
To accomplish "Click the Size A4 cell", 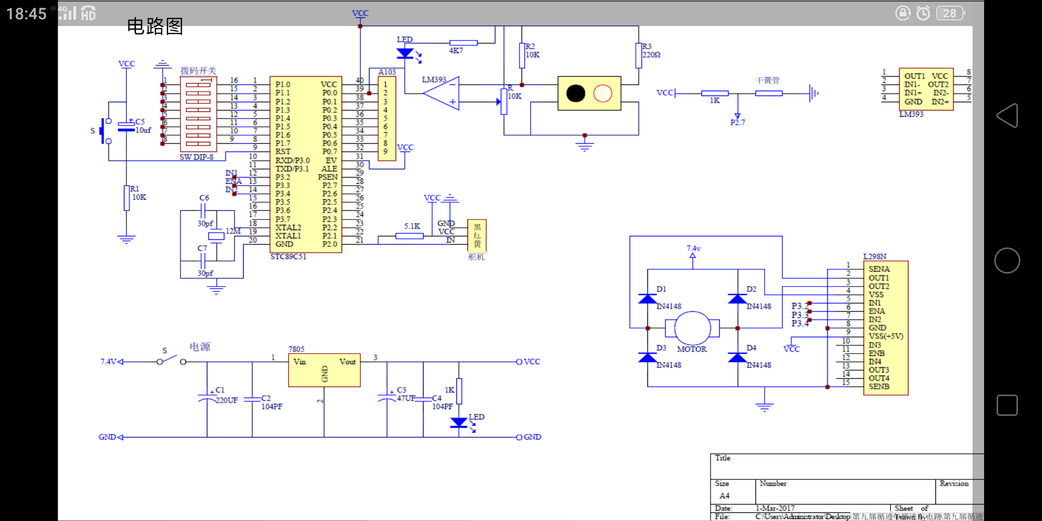I will coord(733,491).
